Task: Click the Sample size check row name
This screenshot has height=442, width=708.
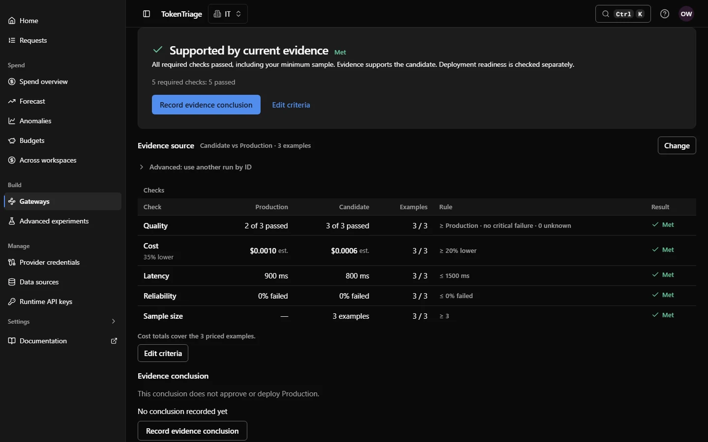Action: point(163,316)
